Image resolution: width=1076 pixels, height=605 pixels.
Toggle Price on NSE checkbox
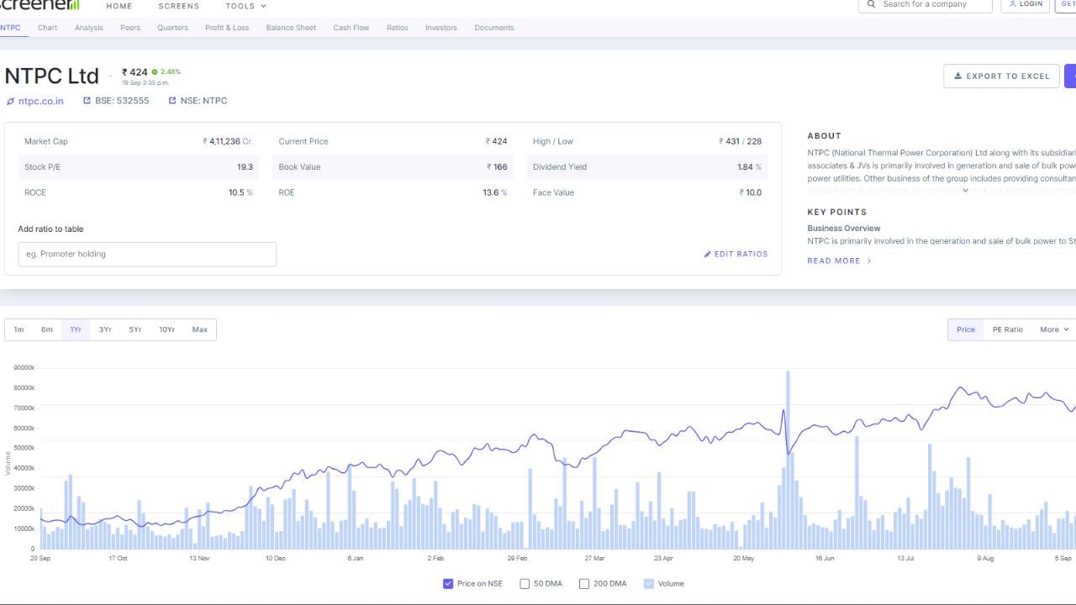tap(448, 583)
